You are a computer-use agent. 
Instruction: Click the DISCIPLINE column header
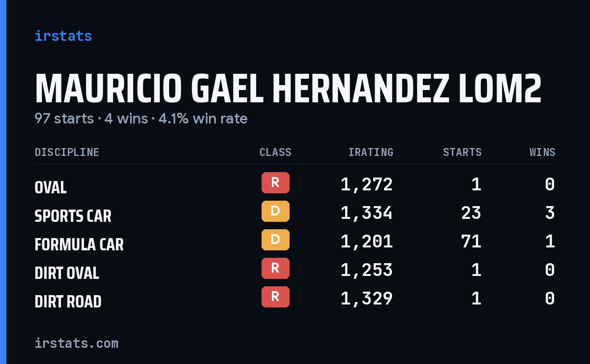tap(67, 152)
